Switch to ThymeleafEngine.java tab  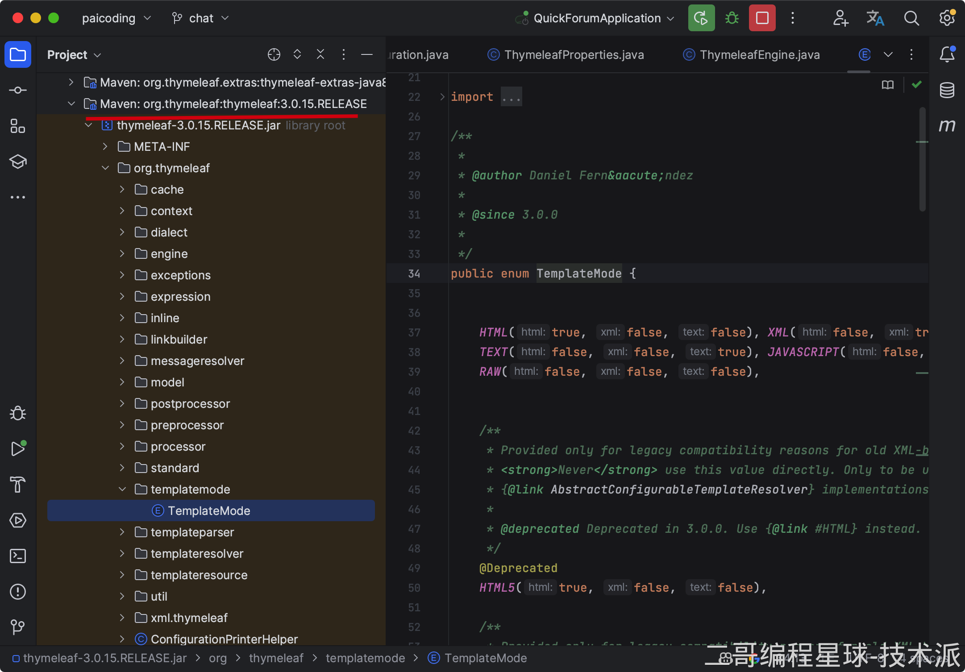point(759,55)
